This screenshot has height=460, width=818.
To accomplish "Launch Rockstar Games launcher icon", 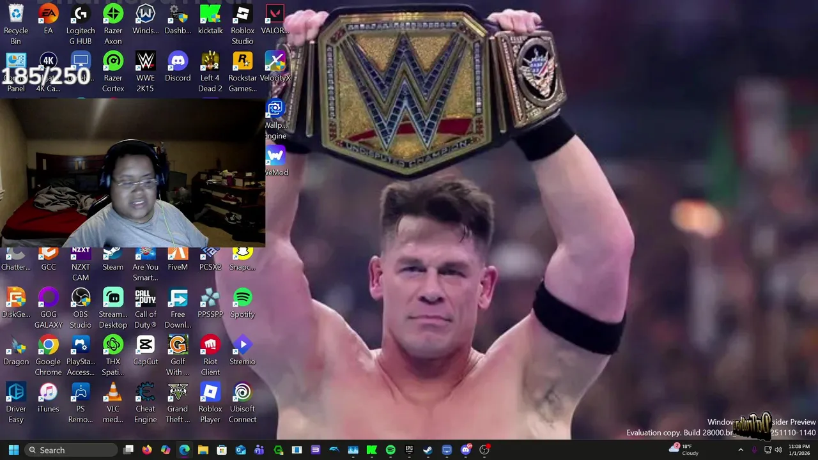I will [x=242, y=72].
